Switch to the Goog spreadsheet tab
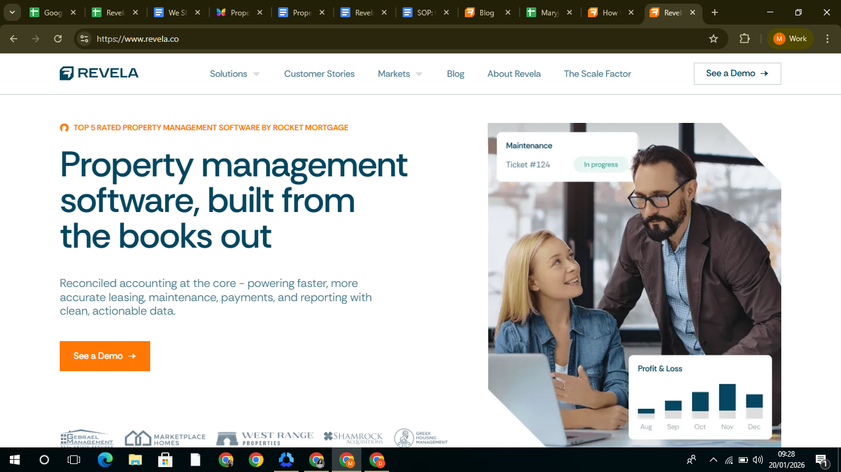The height and width of the screenshot is (472, 841). click(53, 12)
